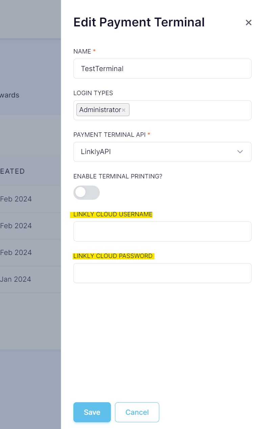Close the Edit Payment Terminal panel

pos(249,23)
